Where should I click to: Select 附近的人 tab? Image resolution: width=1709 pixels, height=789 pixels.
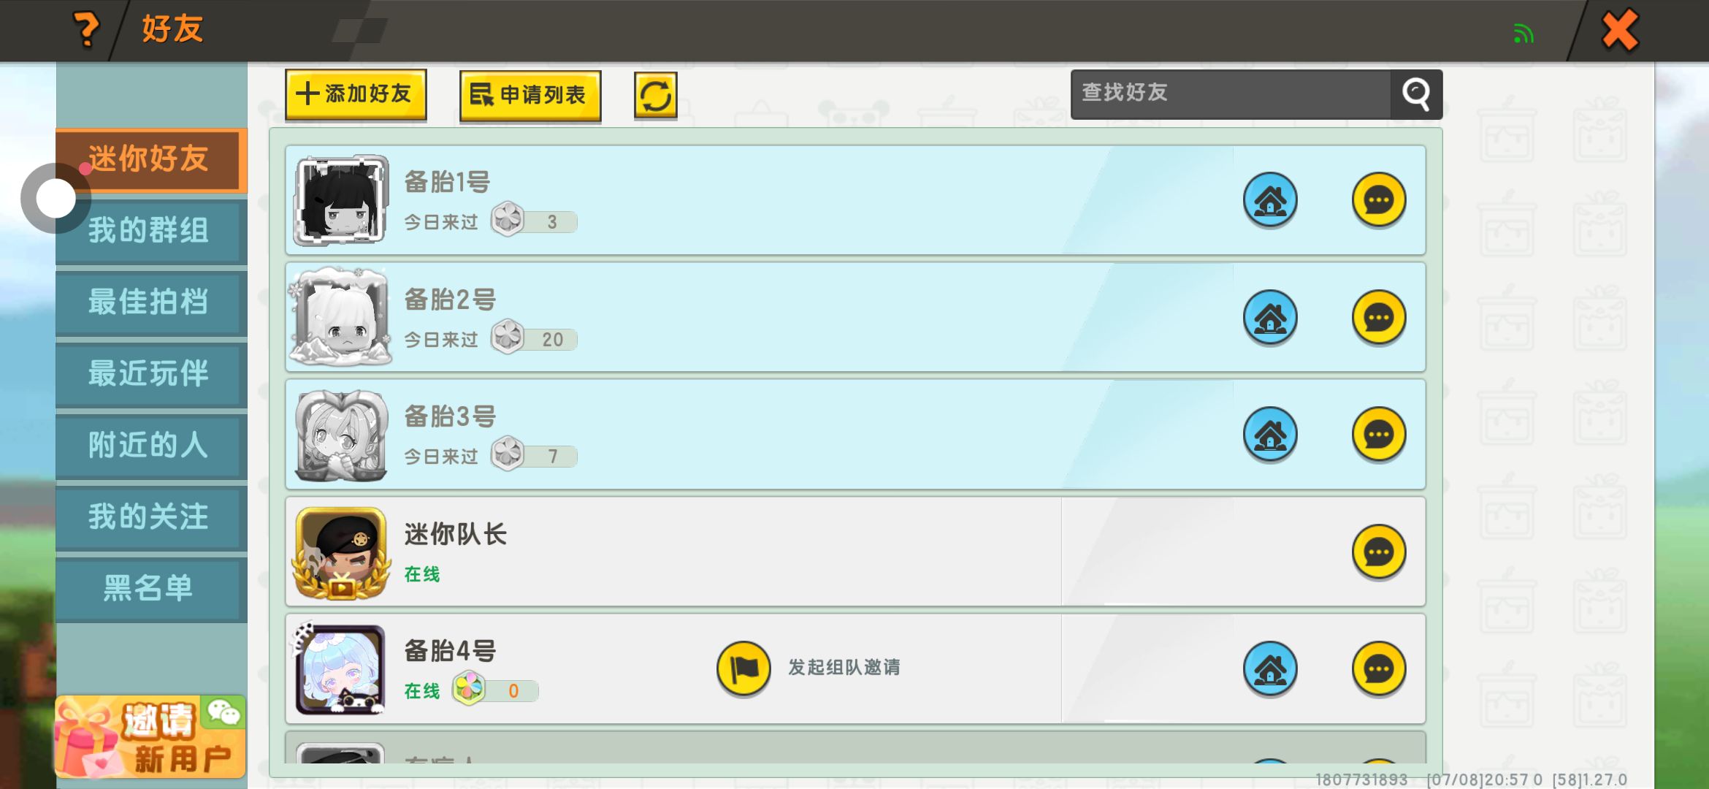148,446
